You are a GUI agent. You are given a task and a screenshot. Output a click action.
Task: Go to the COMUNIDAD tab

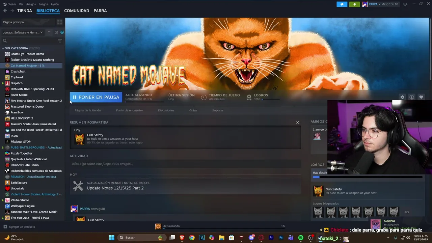pyautogui.click(x=77, y=11)
